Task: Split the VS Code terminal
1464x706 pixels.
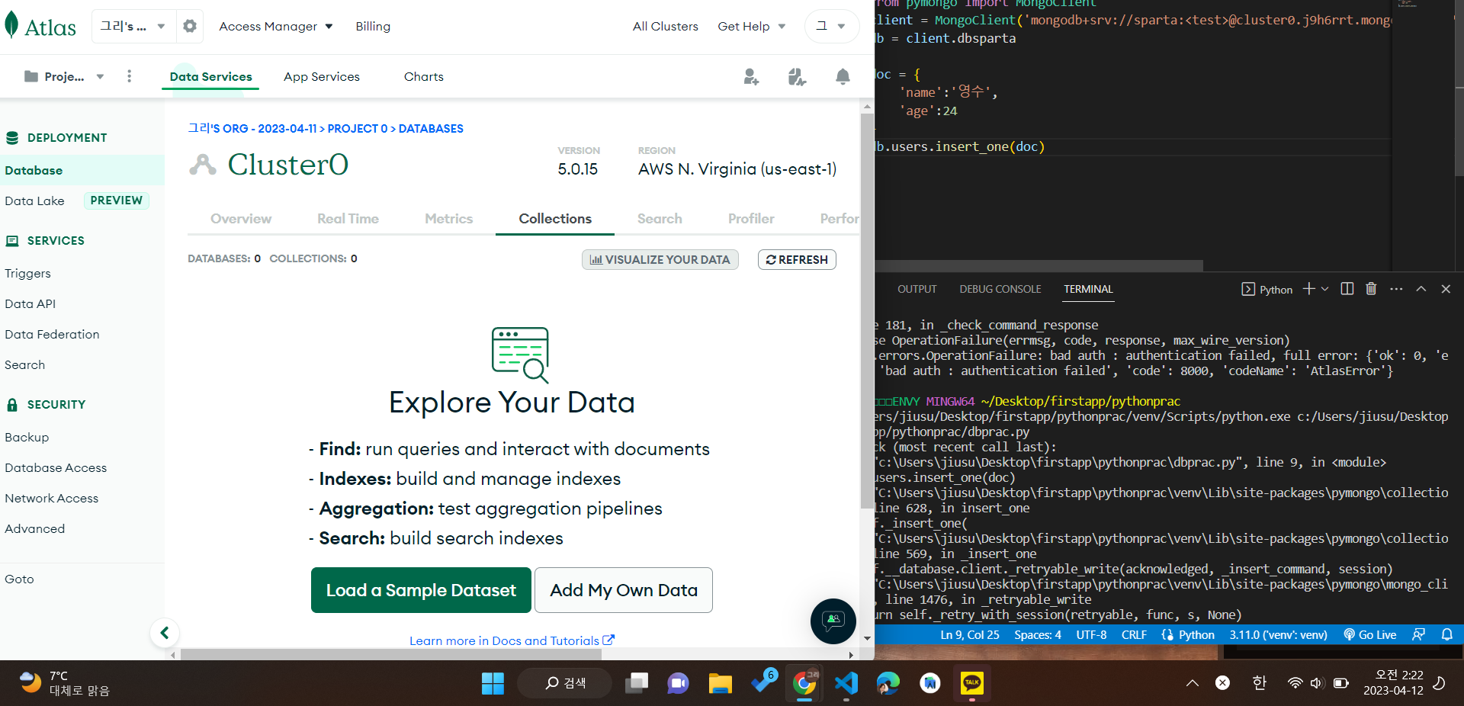Action: click(x=1347, y=289)
